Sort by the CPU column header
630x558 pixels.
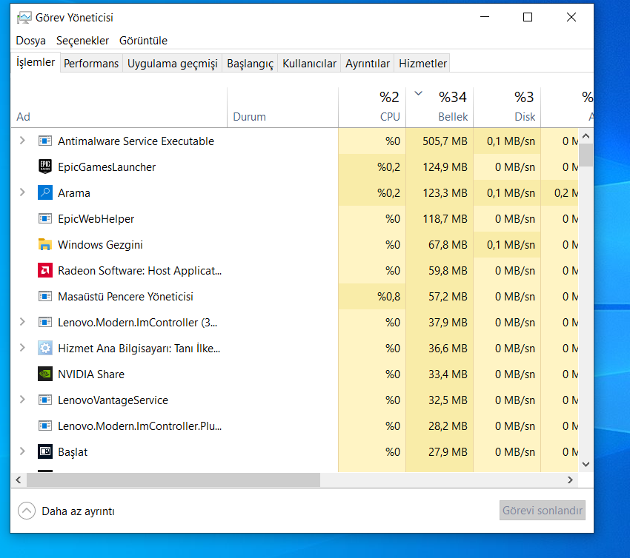coord(372,107)
